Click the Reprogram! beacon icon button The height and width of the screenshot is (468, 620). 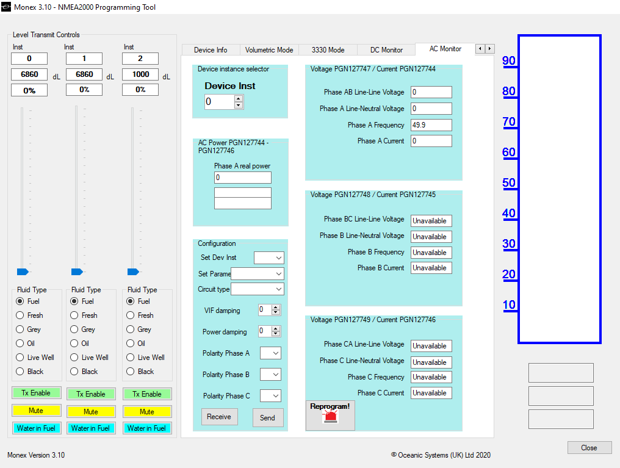[x=330, y=415]
